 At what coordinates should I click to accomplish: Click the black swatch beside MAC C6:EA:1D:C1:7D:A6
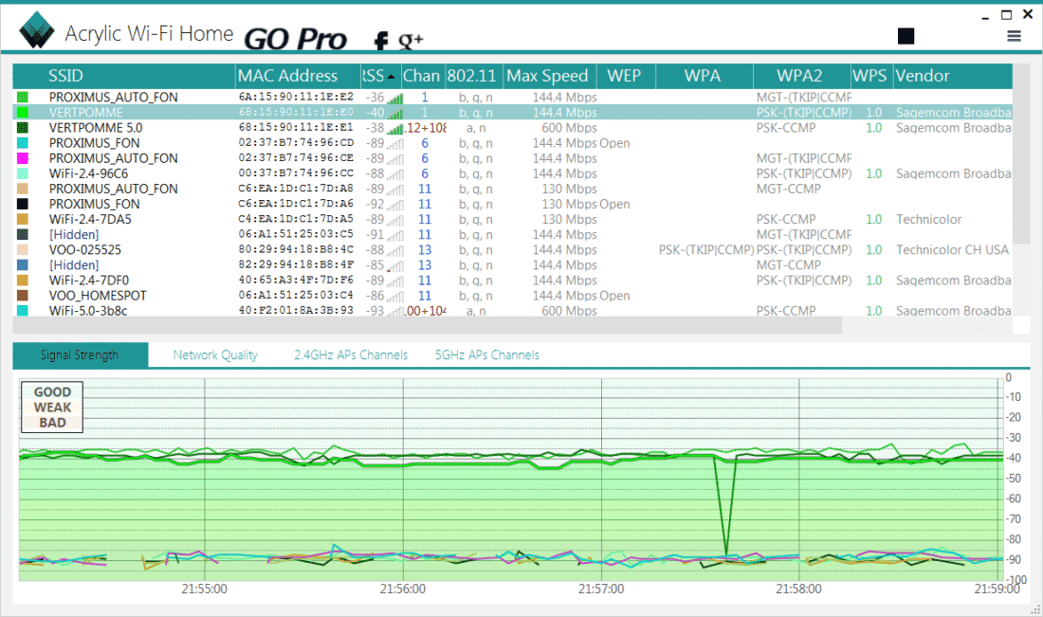[x=23, y=204]
